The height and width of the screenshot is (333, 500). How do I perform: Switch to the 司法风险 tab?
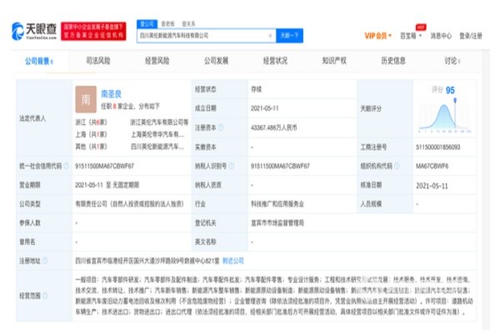pyautogui.click(x=97, y=61)
